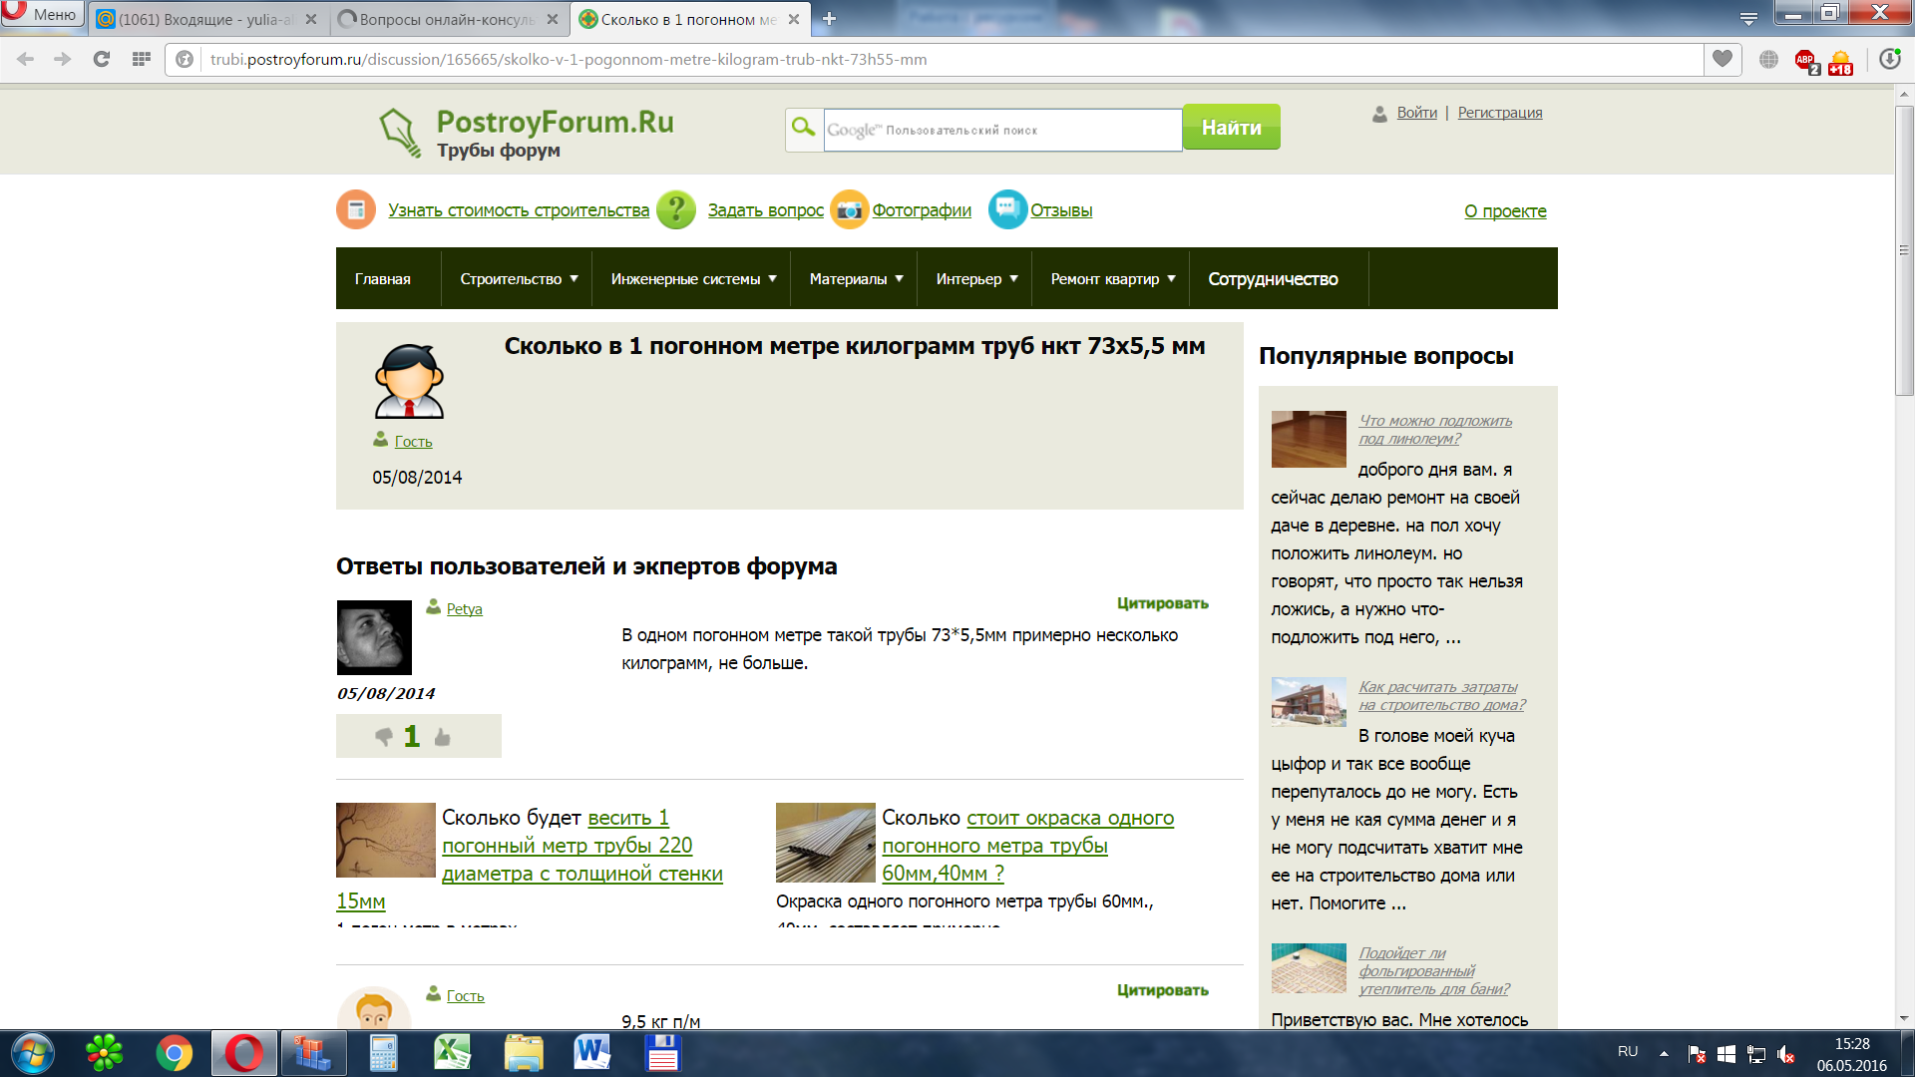Click the Регистрация link
The width and height of the screenshot is (1915, 1077).
click(1499, 113)
